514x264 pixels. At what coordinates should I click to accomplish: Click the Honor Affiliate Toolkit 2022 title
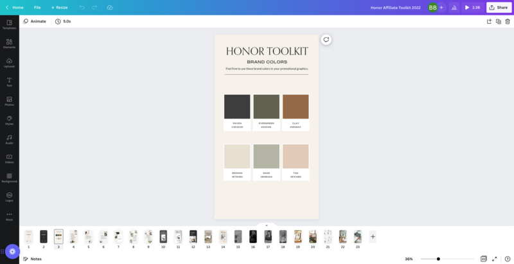395,8
